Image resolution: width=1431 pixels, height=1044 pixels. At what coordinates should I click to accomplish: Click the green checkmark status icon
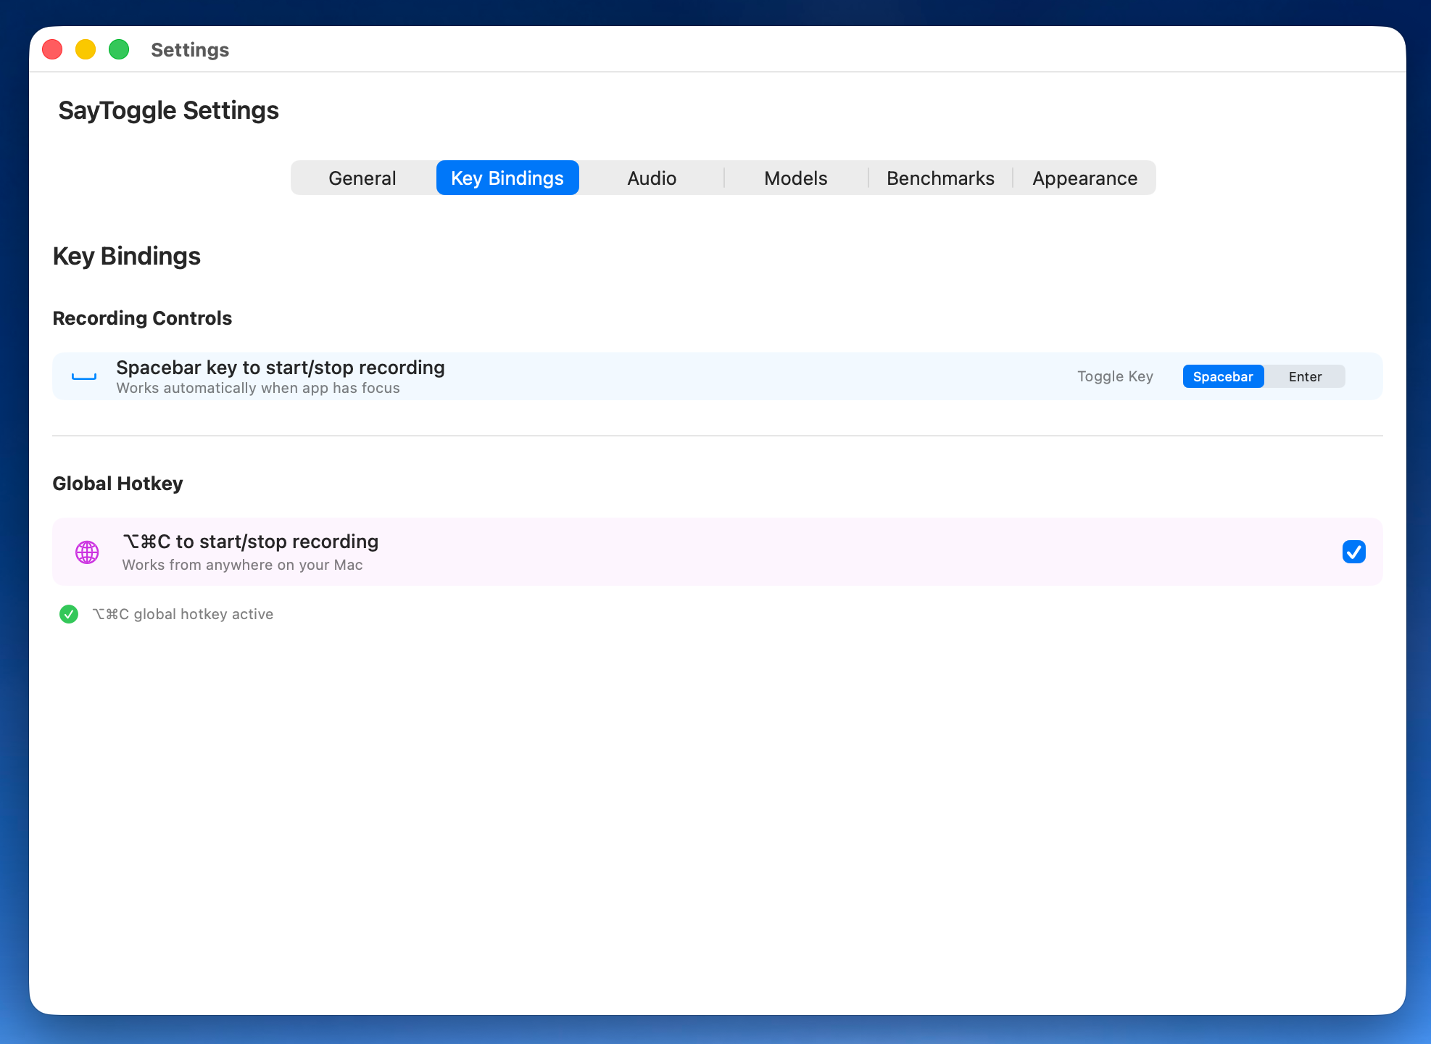[x=69, y=614]
